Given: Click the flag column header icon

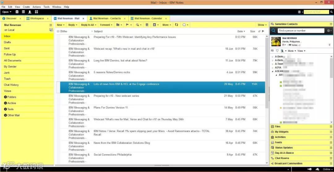Looking at the screenshot, I should [263, 31].
